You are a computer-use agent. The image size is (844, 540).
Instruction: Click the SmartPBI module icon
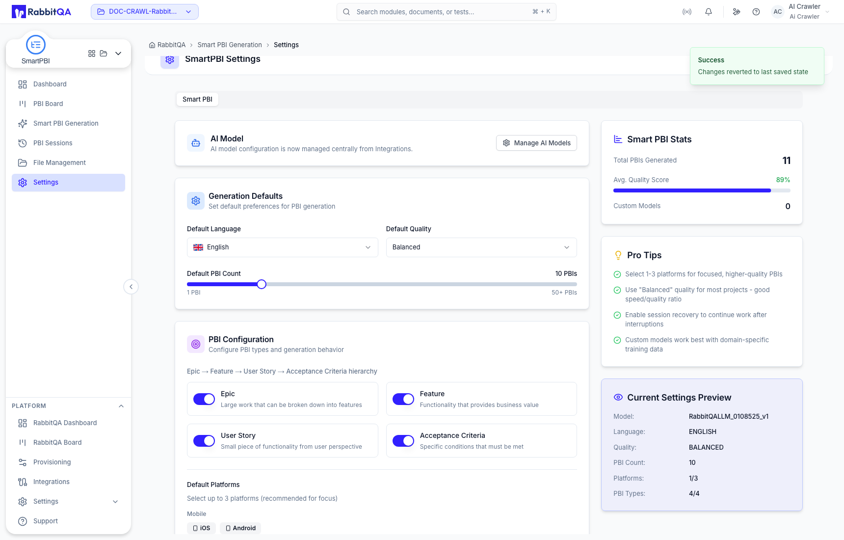(x=36, y=45)
